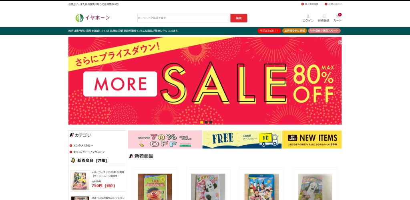410x200 pixels.
Task: Open the new registration icon
Action: coord(324,16)
